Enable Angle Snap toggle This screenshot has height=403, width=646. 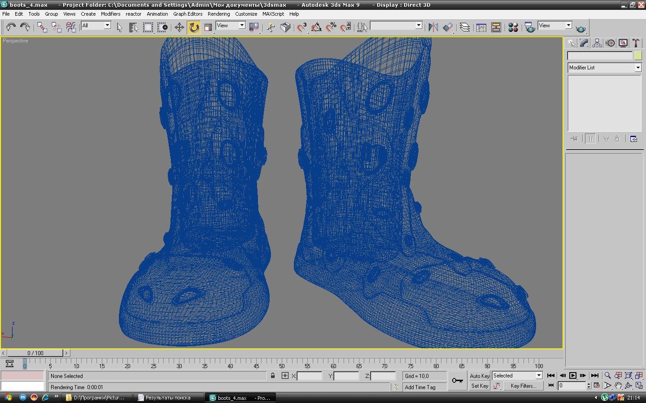coord(316,27)
